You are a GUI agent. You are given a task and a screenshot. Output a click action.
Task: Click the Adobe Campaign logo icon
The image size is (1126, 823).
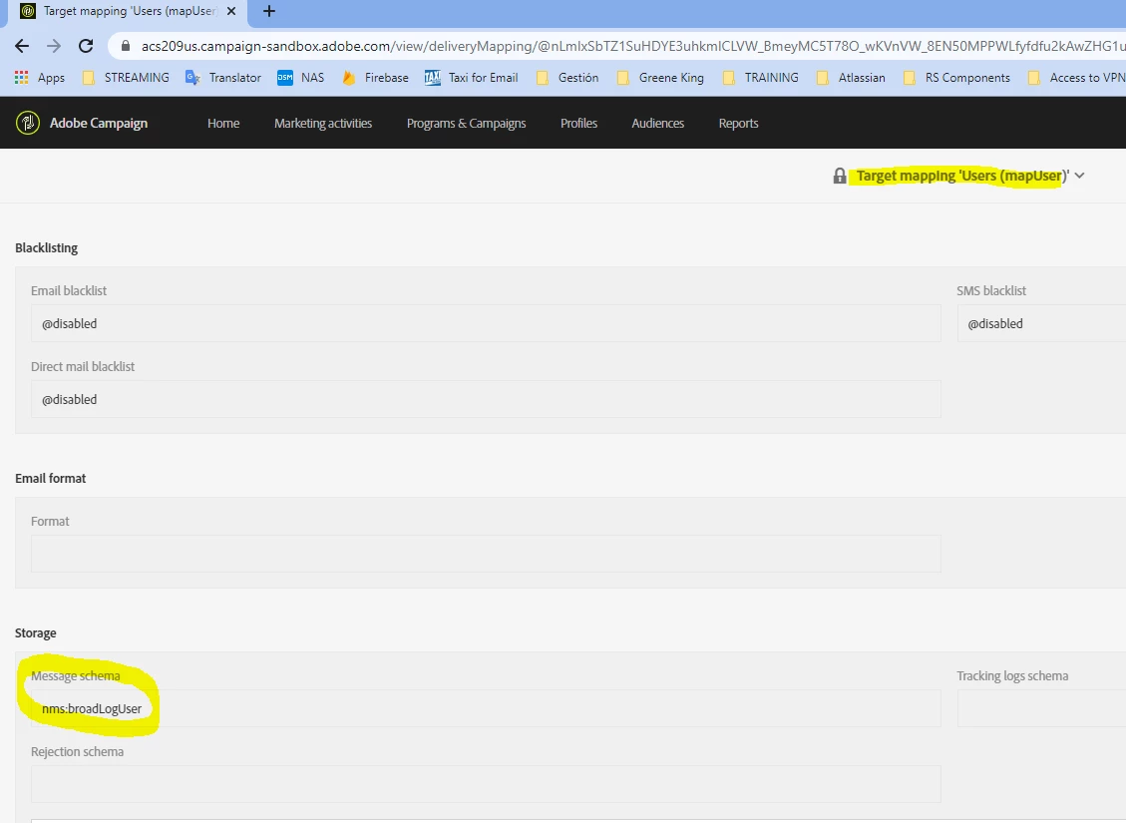click(x=27, y=123)
